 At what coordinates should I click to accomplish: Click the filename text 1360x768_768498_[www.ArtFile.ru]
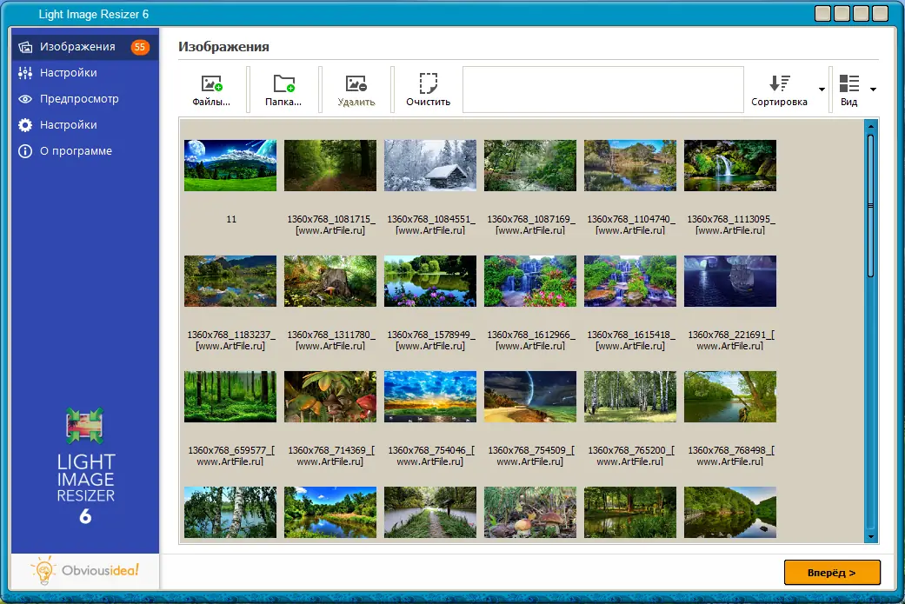click(x=731, y=455)
